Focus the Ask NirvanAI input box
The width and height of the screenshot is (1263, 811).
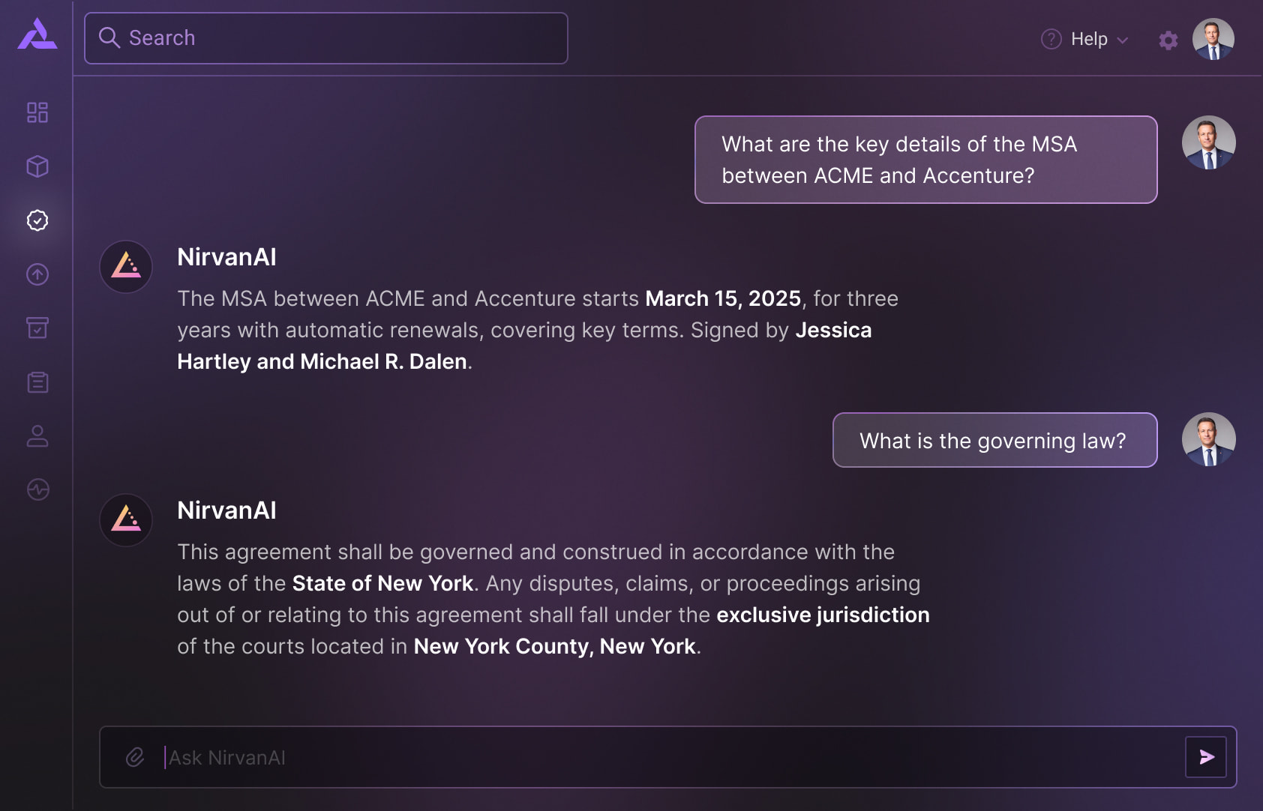click(660, 757)
